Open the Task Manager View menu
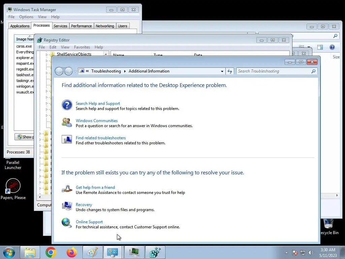The width and height of the screenshot is (345, 259). (42, 17)
